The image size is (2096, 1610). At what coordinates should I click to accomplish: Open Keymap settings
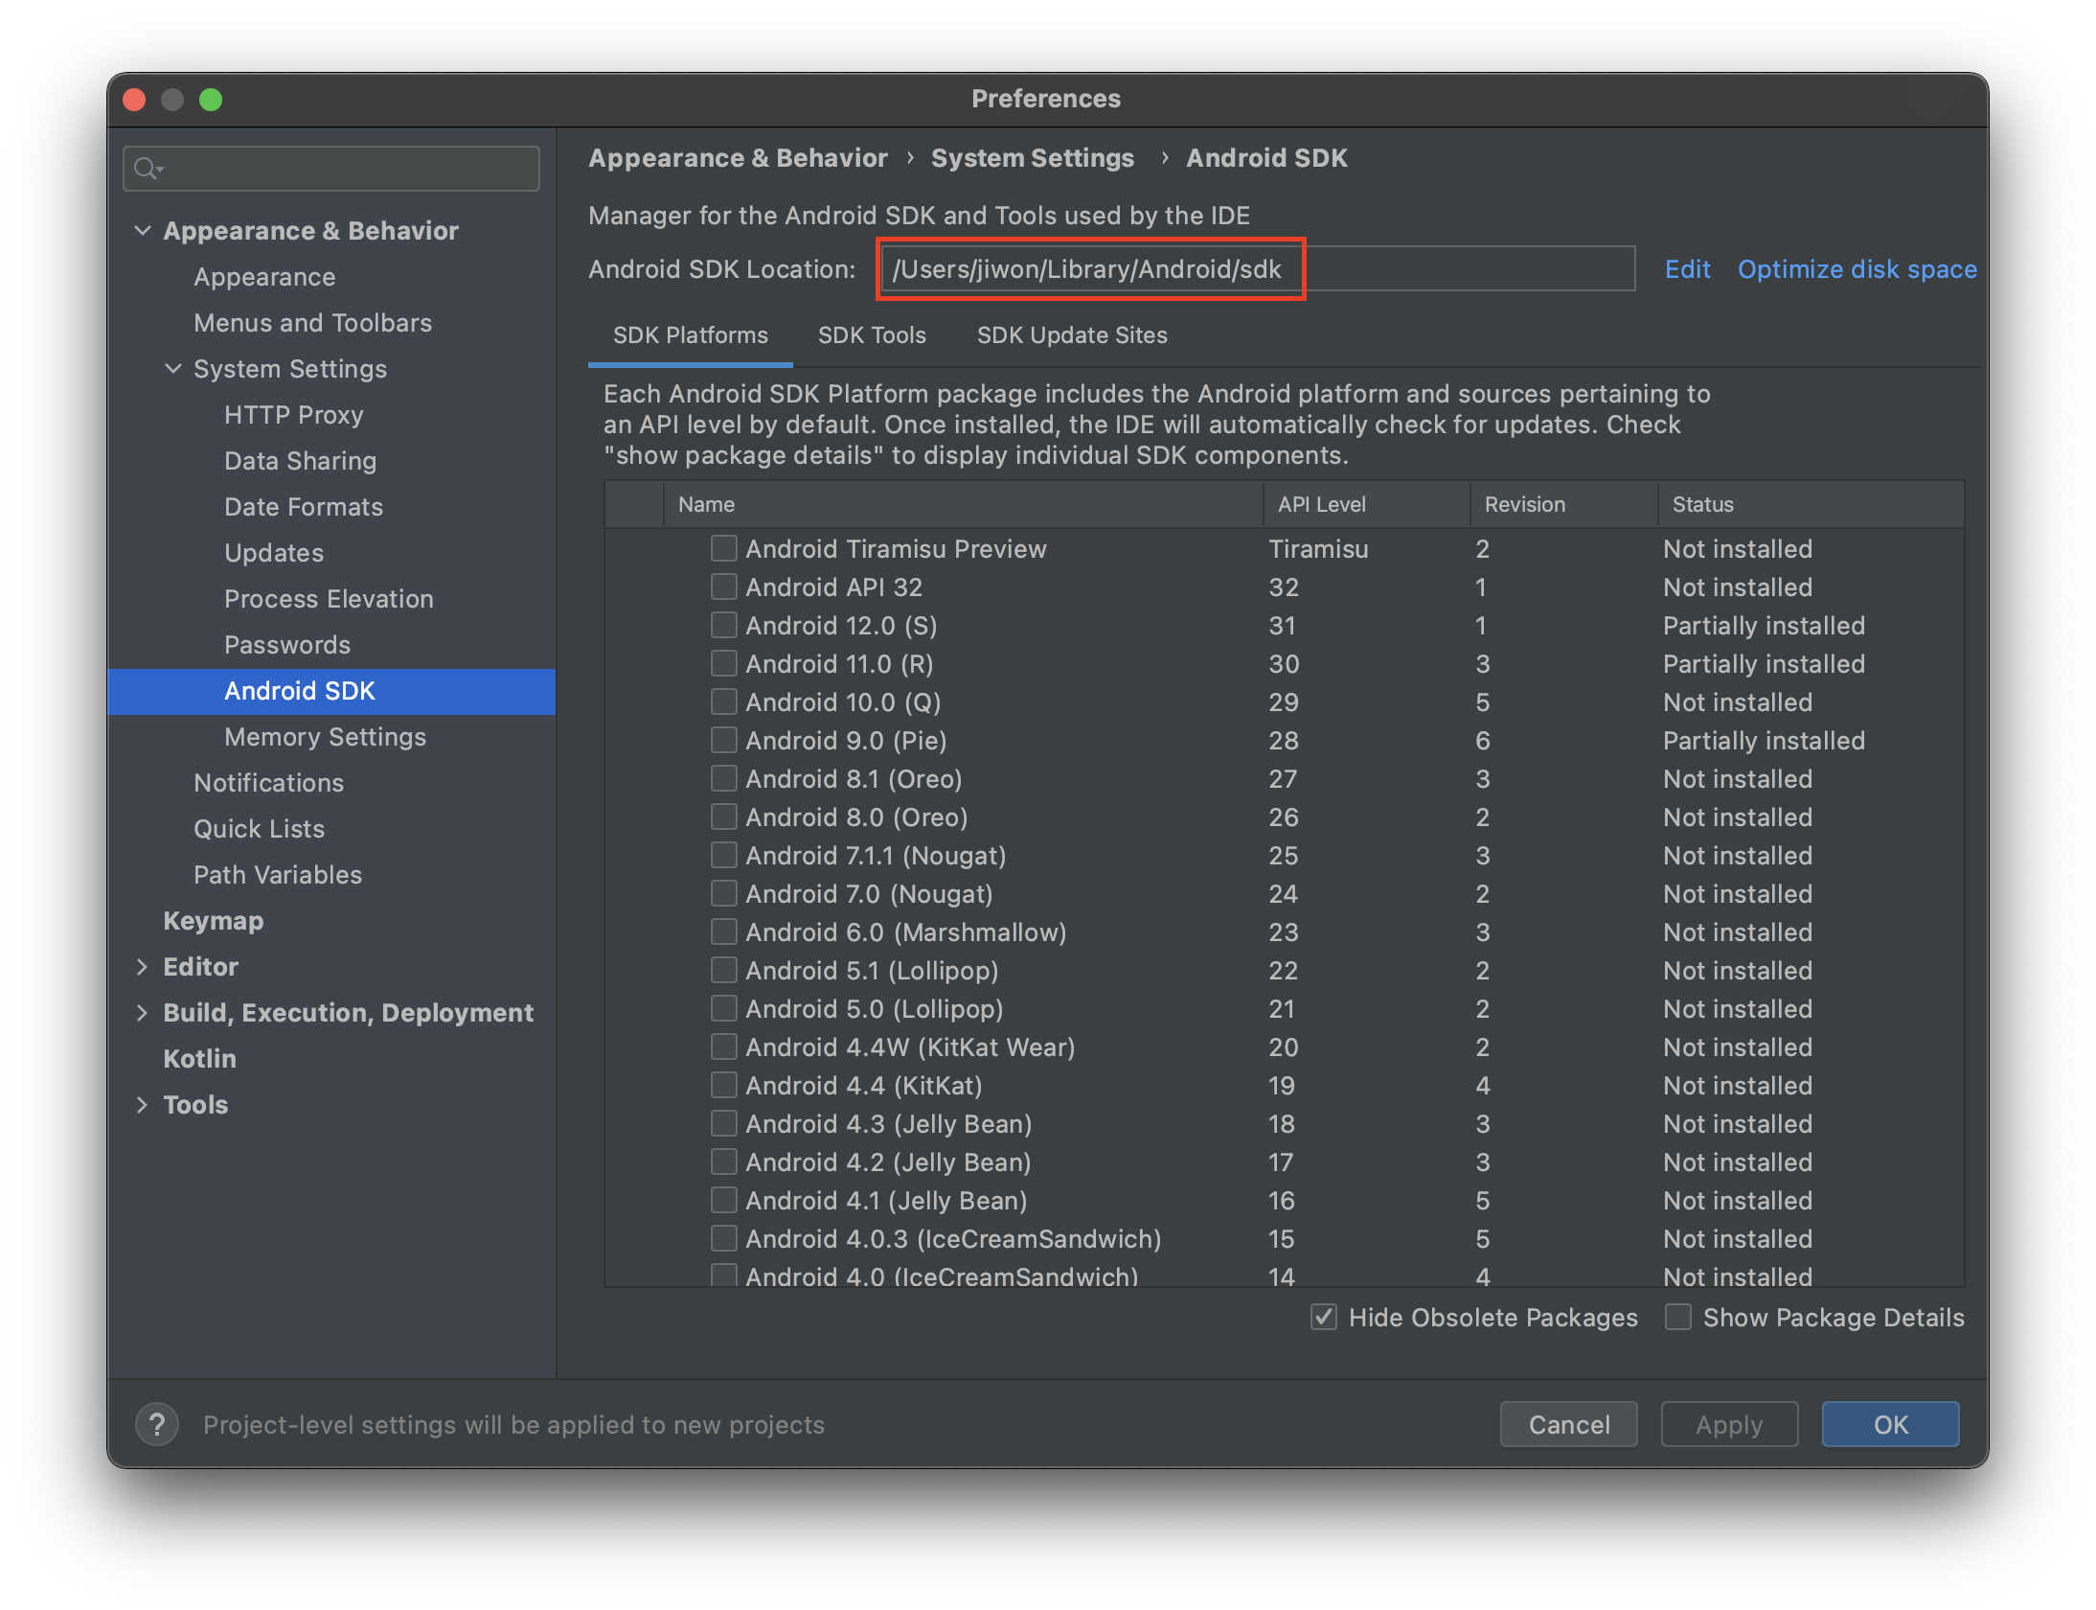pos(213,920)
